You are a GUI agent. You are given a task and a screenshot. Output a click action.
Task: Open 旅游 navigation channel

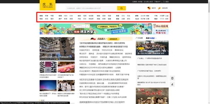pos(104,16)
